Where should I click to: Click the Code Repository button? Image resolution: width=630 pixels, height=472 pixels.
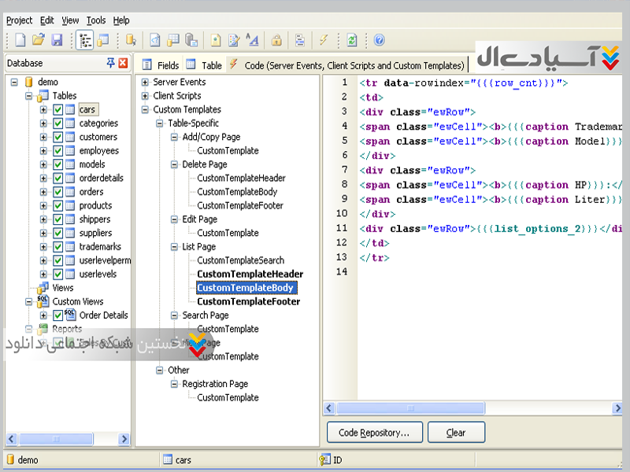point(373,432)
